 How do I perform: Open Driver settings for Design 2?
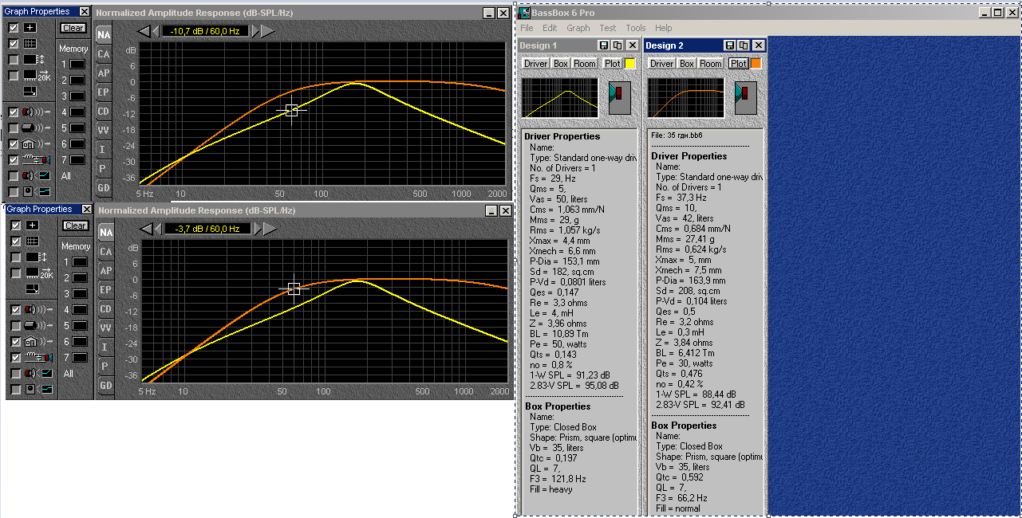point(661,63)
